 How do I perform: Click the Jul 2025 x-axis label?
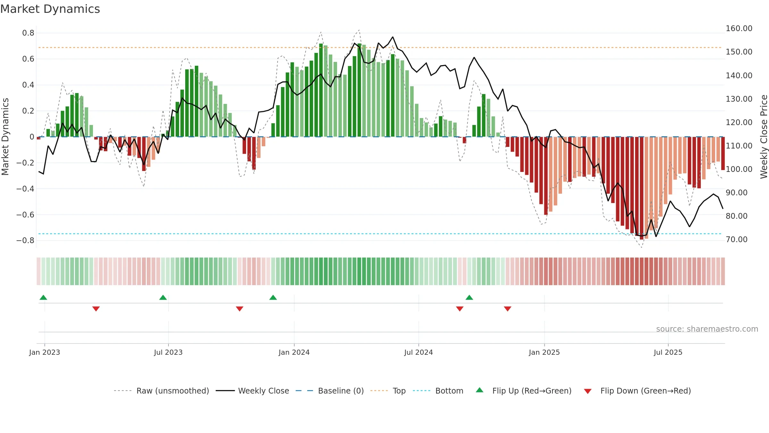(668, 352)
